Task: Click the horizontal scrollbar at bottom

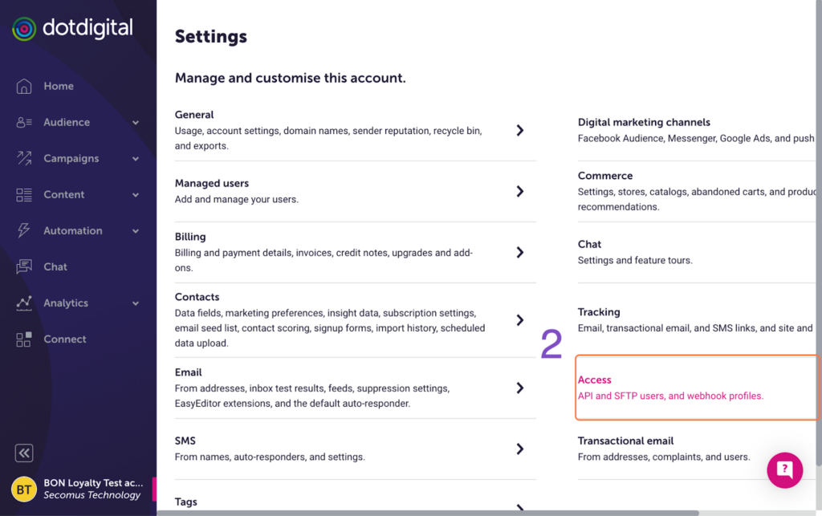Action: click(425, 513)
